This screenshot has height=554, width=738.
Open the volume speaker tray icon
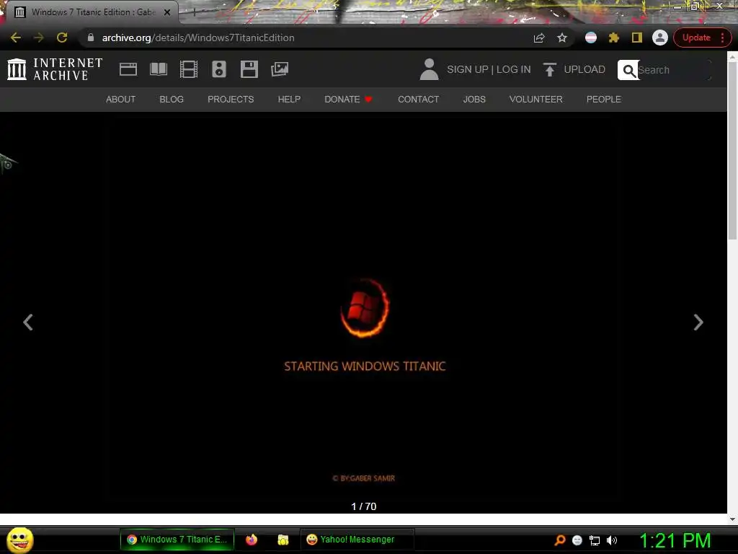612,540
